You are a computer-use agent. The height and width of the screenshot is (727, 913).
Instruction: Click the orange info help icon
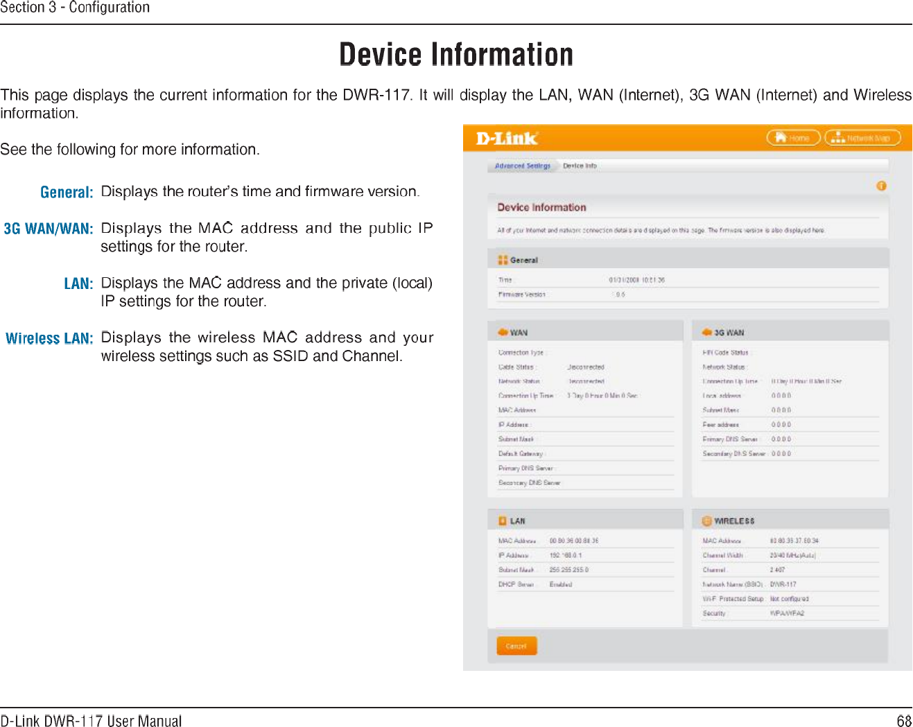click(x=881, y=186)
